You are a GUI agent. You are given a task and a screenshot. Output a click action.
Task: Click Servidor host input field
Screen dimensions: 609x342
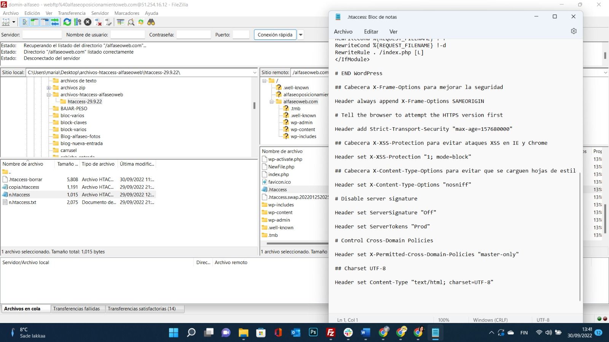(42, 35)
